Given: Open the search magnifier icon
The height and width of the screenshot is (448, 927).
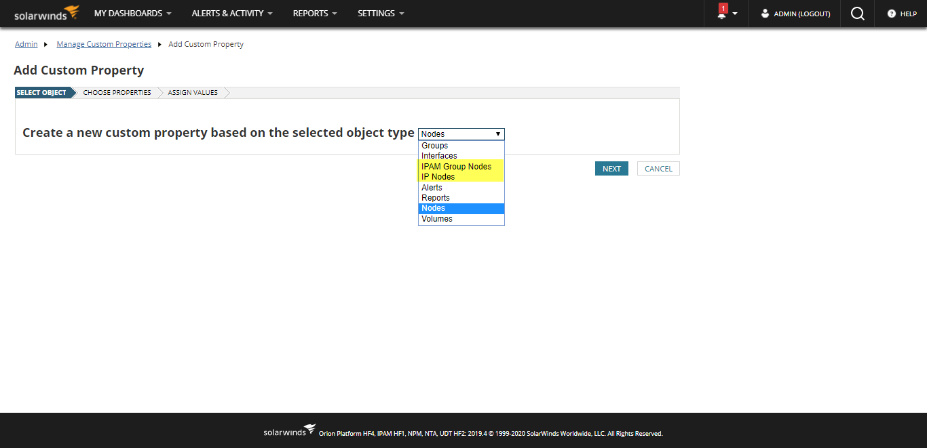Looking at the screenshot, I should 858,14.
